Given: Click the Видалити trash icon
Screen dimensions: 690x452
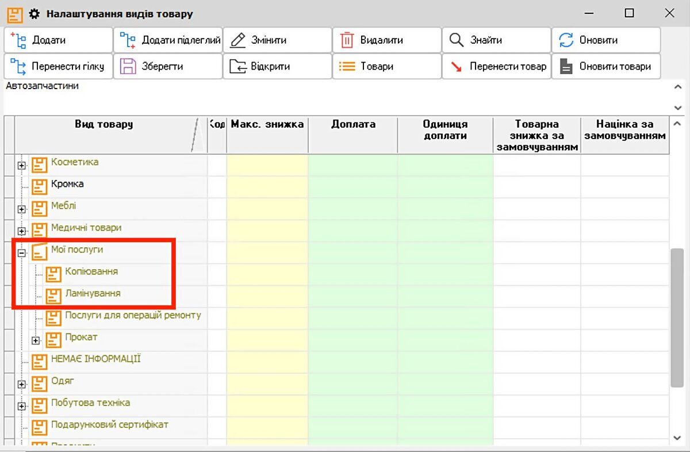Looking at the screenshot, I should click(x=347, y=40).
